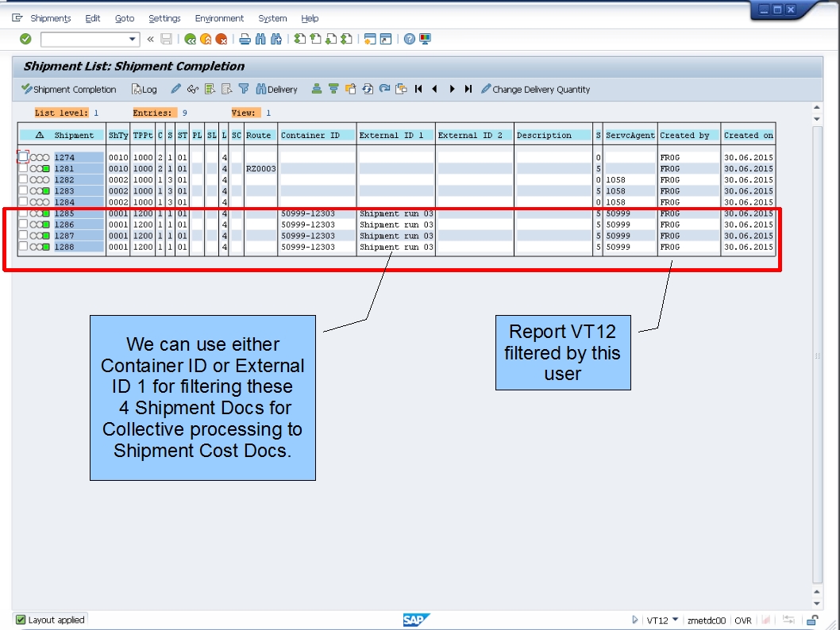Click the Sort Ascending icon

(x=317, y=89)
